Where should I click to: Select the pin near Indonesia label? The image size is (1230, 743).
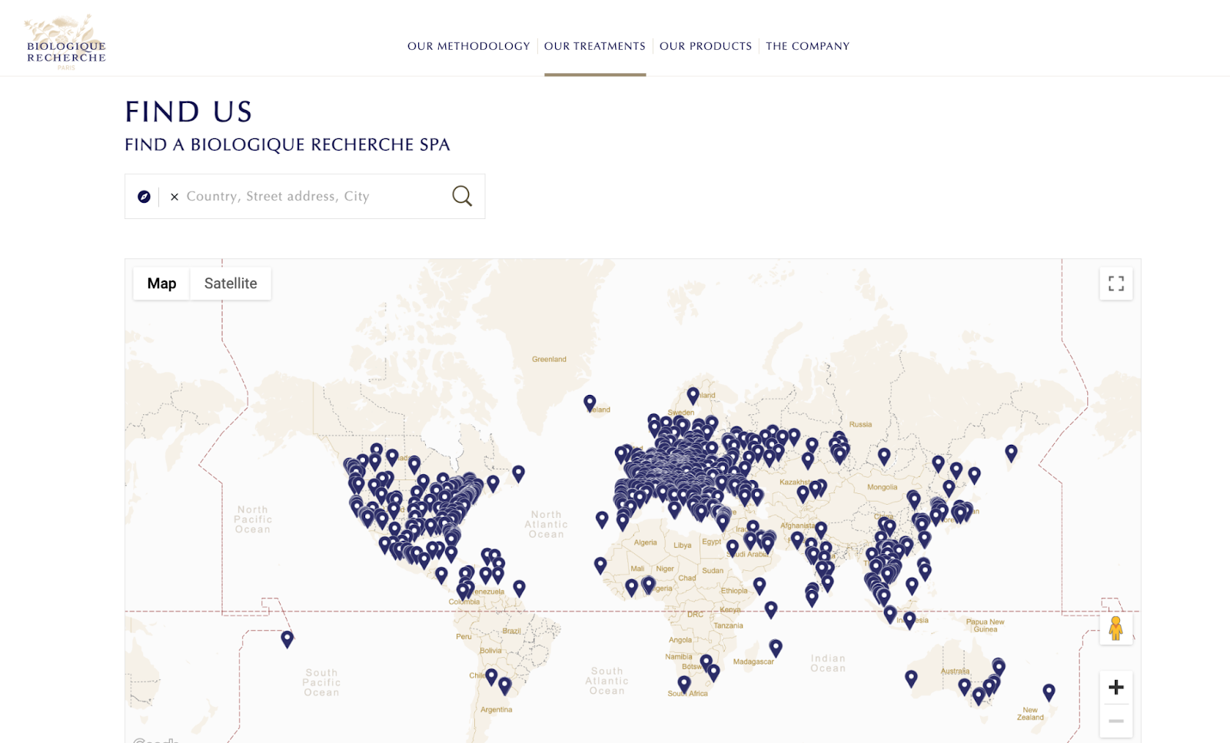pos(909,620)
